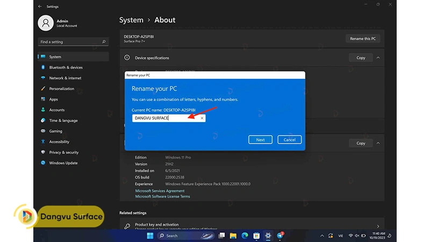Screen dimensions: 430x242
Task: Click the Find a setting search box
Action: [x=73, y=42]
